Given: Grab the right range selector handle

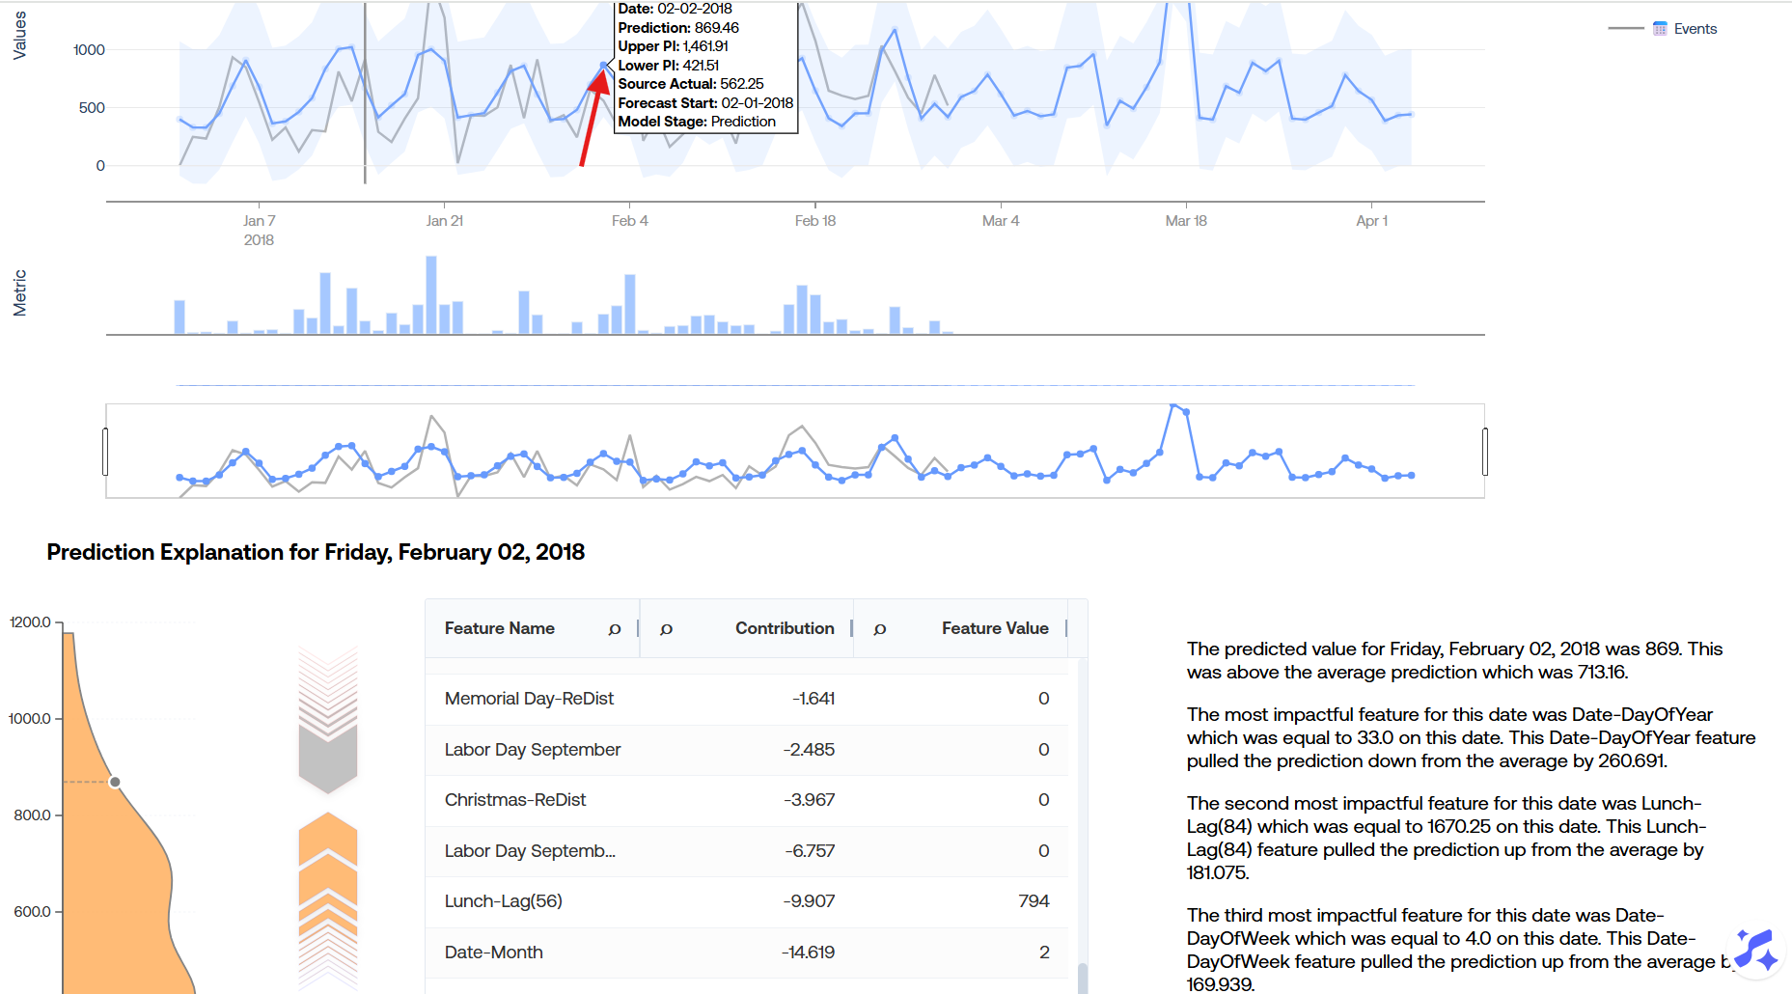Looking at the screenshot, I should click(x=1484, y=452).
